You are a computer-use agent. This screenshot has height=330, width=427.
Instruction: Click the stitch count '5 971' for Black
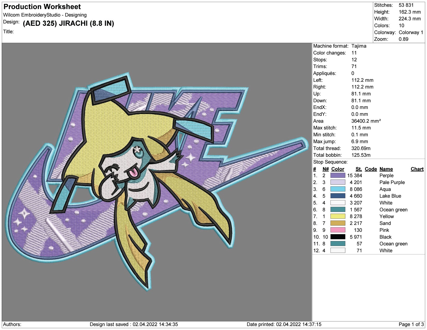tap(356, 237)
